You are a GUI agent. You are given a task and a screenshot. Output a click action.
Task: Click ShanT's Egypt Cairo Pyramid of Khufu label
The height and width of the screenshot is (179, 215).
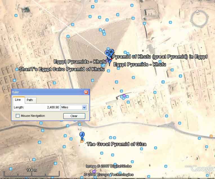(x=62, y=69)
